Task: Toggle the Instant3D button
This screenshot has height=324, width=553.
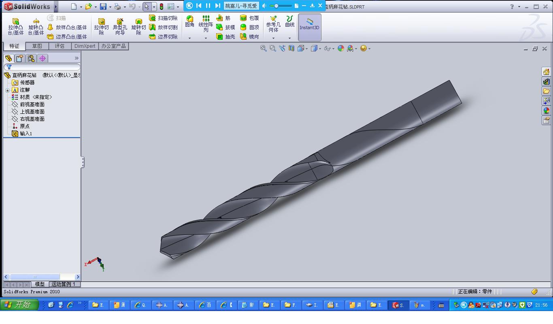Action: point(309,27)
